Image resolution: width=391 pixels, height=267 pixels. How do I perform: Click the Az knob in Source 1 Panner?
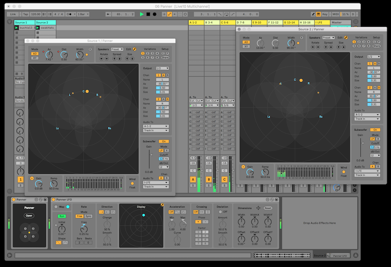coord(49,55)
